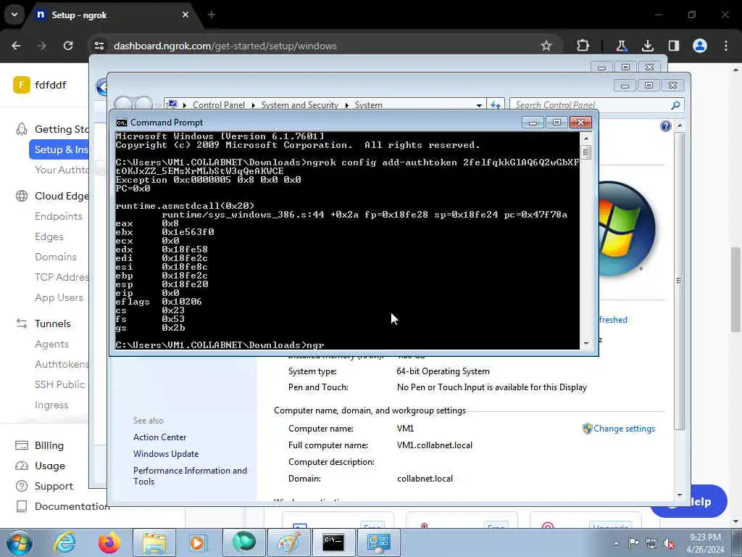Go to Edges in ngrok sidebar
This screenshot has width=742, height=557.
(x=49, y=237)
